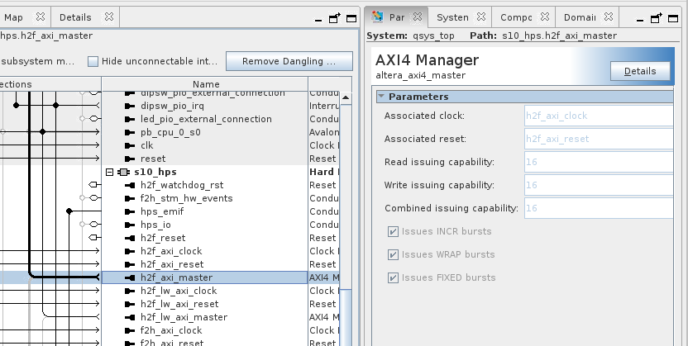
Task: Switch to the System tab
Action: [452, 17]
